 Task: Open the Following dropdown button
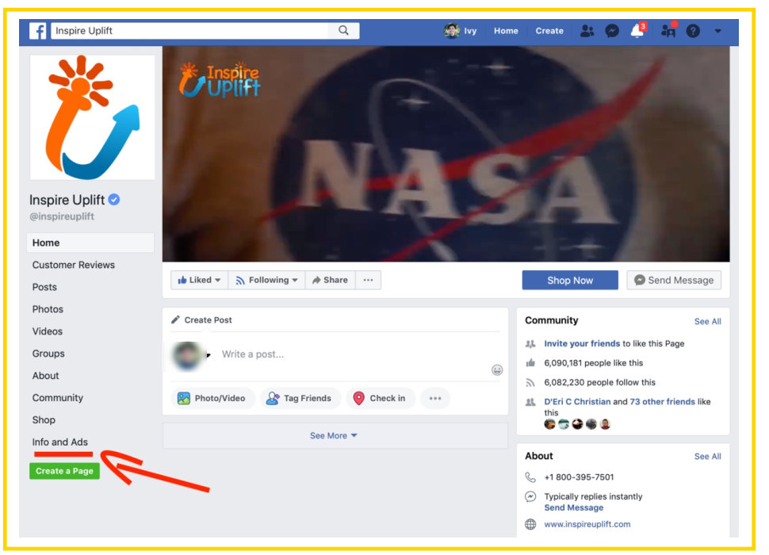pyautogui.click(x=267, y=280)
